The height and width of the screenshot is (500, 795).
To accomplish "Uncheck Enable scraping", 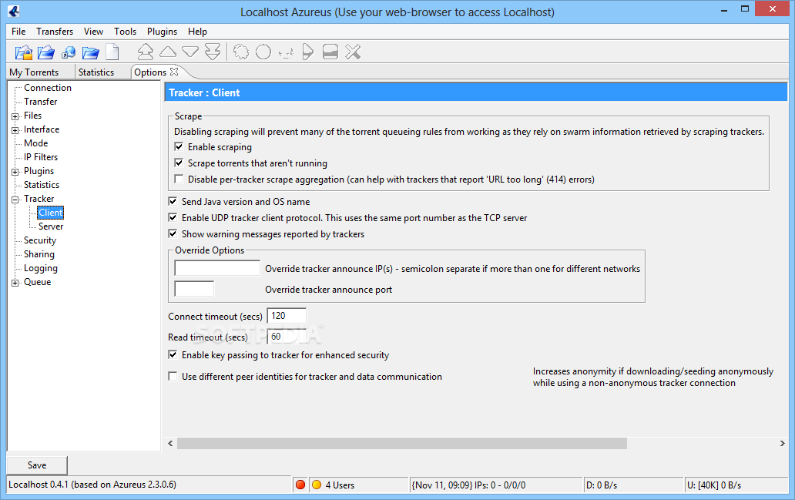I will 179,146.
